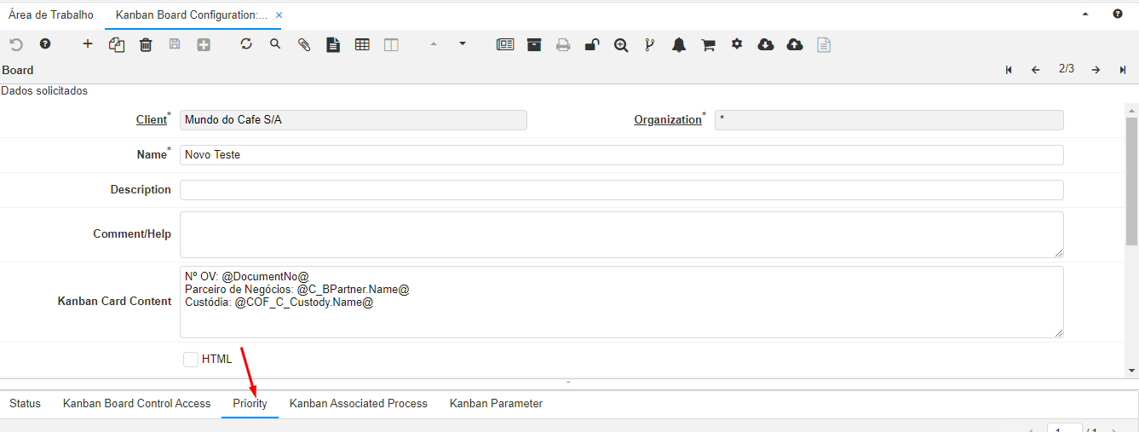Click the Client field label link
This screenshot has height=432, width=1139.
(x=152, y=120)
